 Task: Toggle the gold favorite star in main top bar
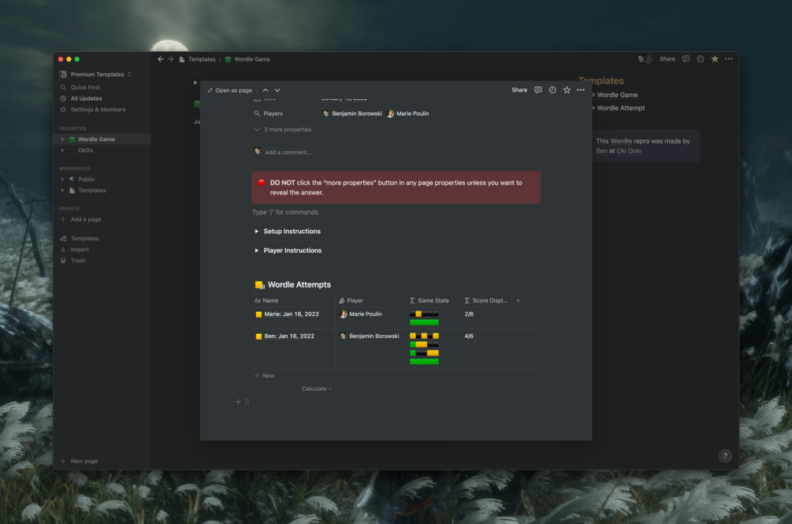715,59
